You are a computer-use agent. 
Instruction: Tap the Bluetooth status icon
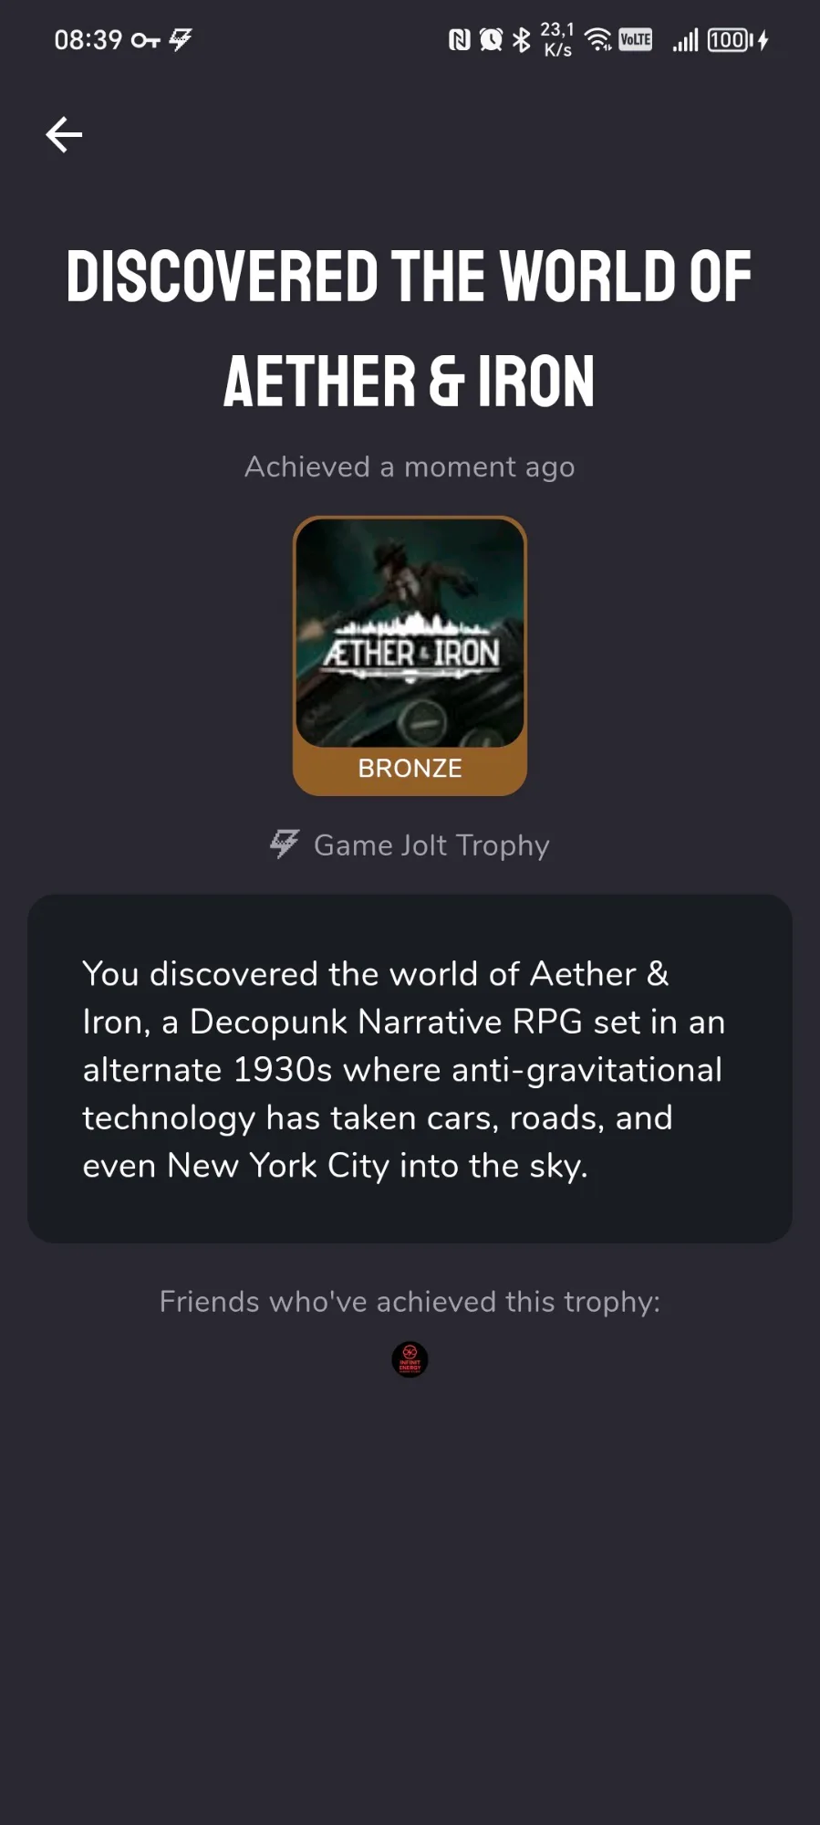click(x=521, y=40)
